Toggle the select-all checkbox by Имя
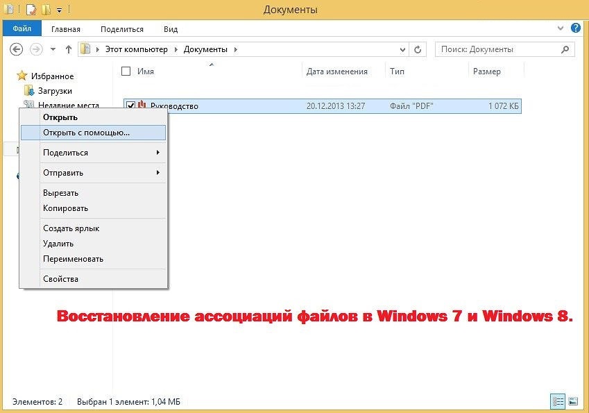Image resolution: width=589 pixels, height=413 pixels. (x=126, y=71)
